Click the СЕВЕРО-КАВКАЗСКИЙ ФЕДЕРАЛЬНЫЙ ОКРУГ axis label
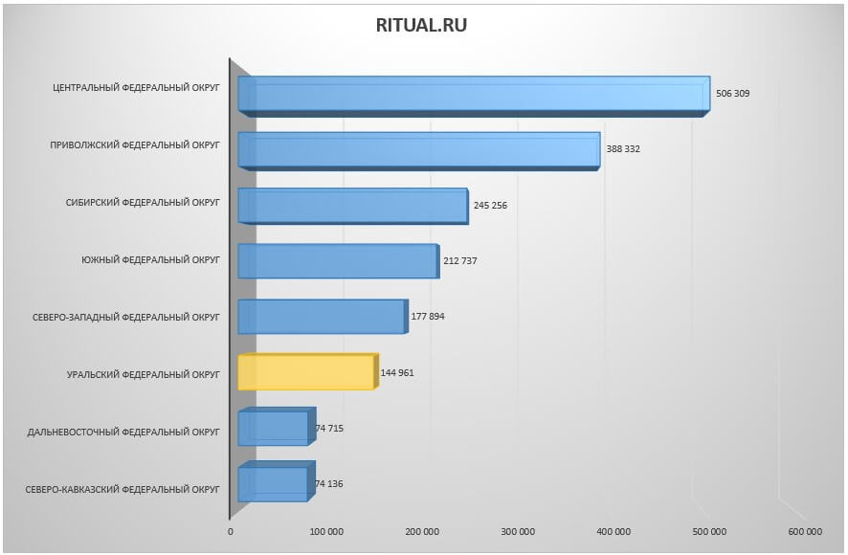 [123, 490]
